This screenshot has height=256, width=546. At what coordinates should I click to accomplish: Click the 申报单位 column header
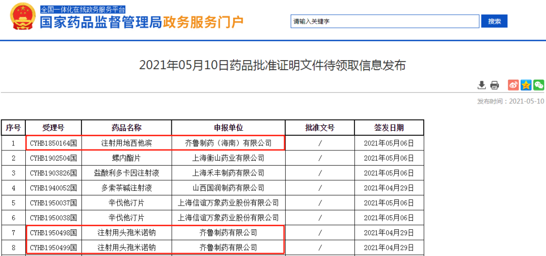(x=229, y=128)
